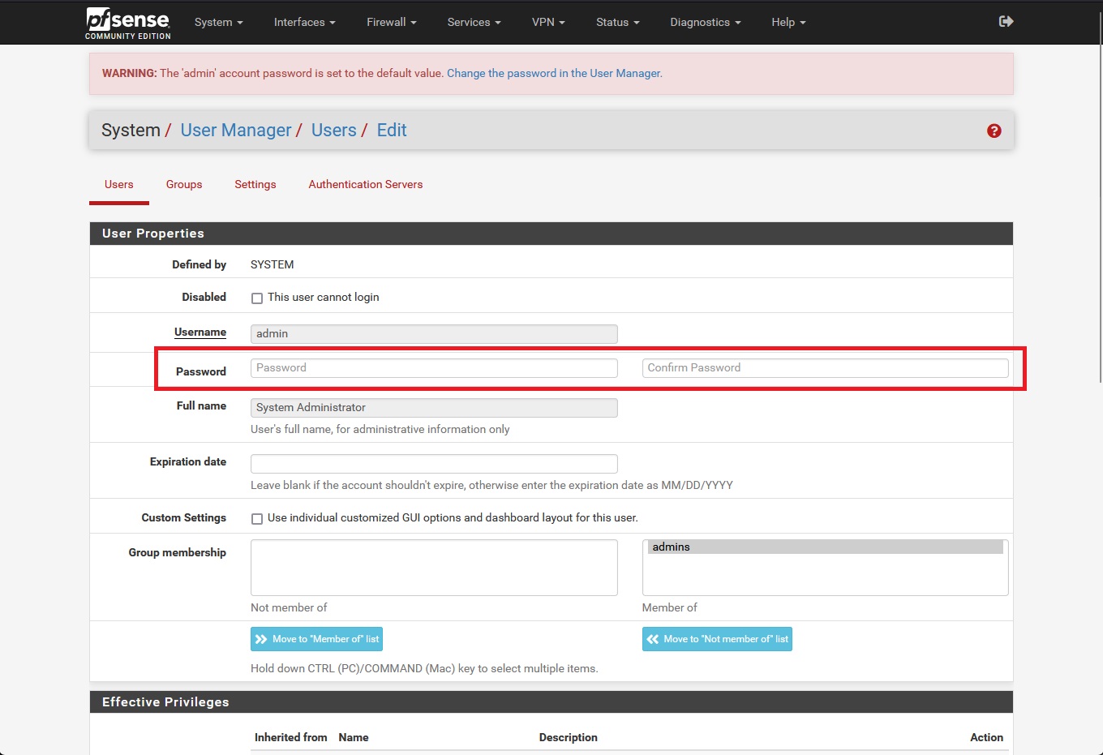Click the Edit breadcrumb link

click(x=392, y=131)
